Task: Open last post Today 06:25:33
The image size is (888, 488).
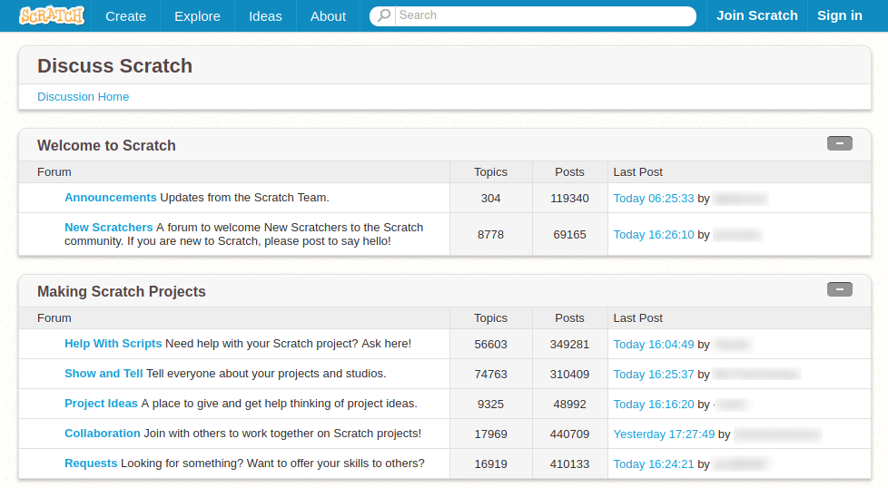Action: [654, 199]
